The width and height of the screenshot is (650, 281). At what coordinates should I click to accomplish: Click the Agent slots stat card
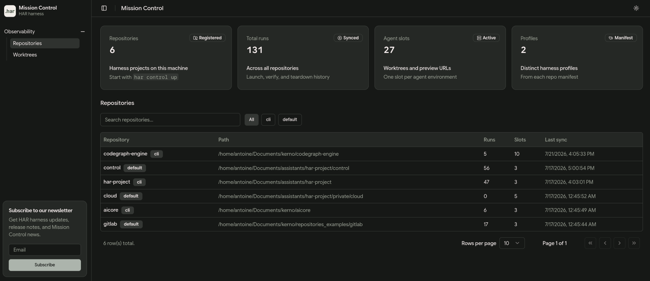[440, 58]
